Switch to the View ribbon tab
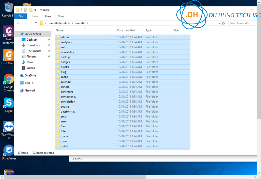 pos(61,16)
